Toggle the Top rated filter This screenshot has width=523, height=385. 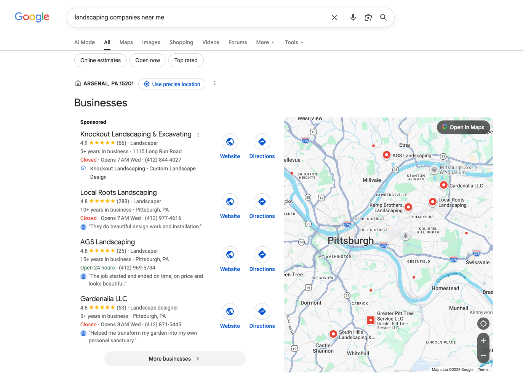tap(186, 60)
